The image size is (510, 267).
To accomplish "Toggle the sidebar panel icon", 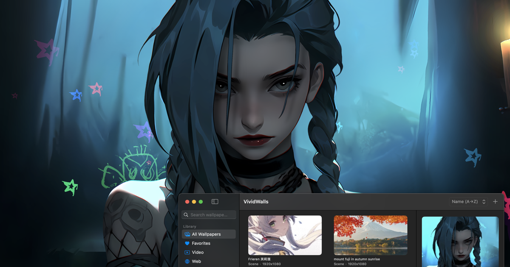I will coord(215,202).
